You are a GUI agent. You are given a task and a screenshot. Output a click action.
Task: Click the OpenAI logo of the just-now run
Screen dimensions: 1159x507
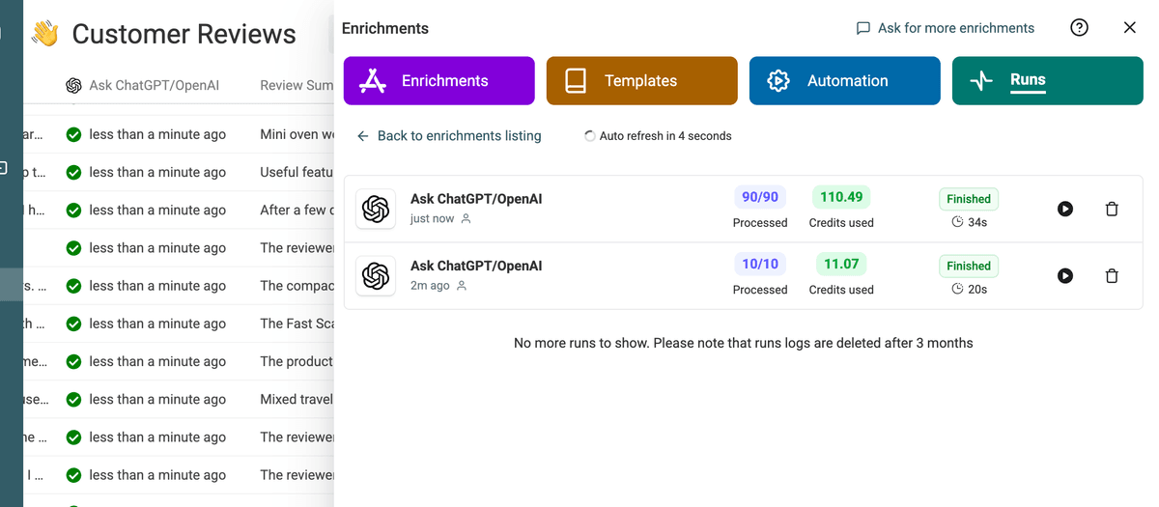pos(376,209)
